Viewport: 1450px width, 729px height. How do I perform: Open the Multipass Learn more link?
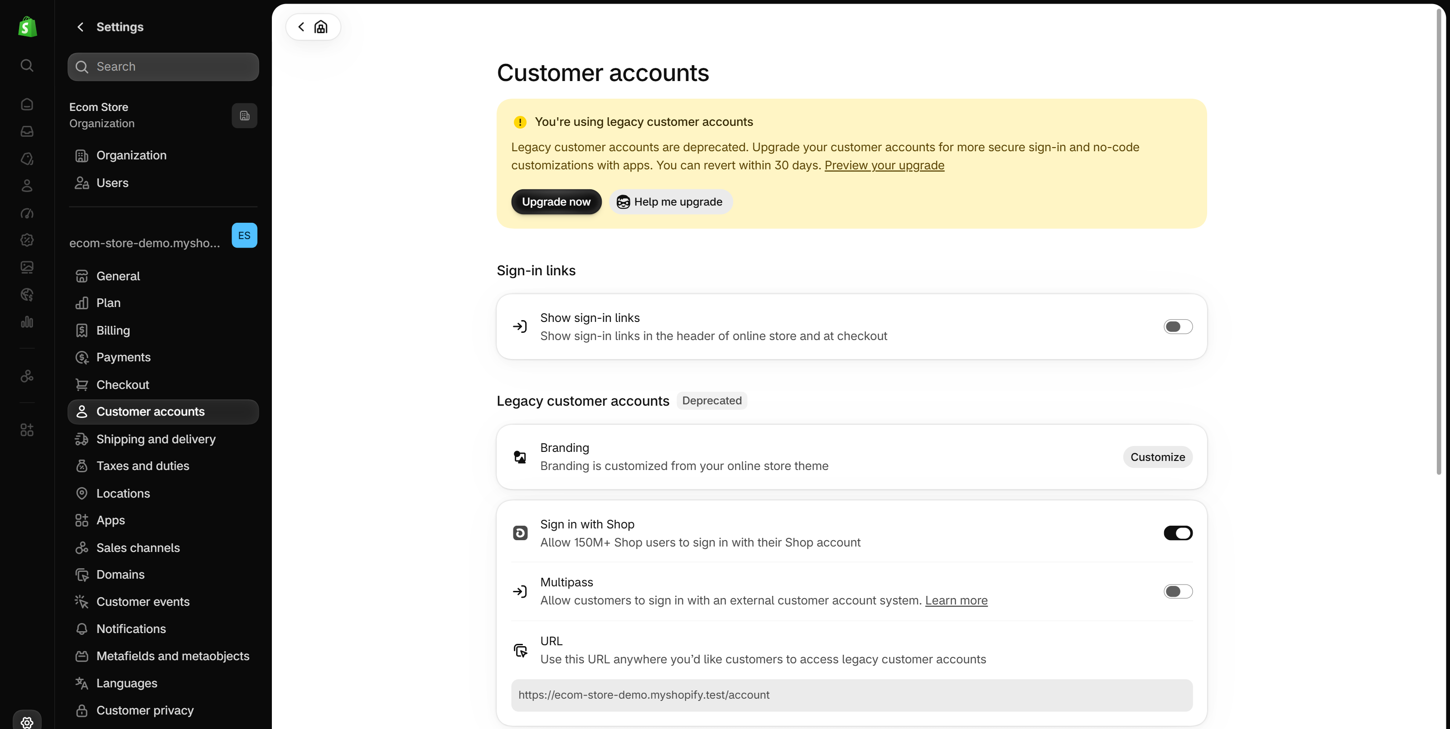coord(956,601)
